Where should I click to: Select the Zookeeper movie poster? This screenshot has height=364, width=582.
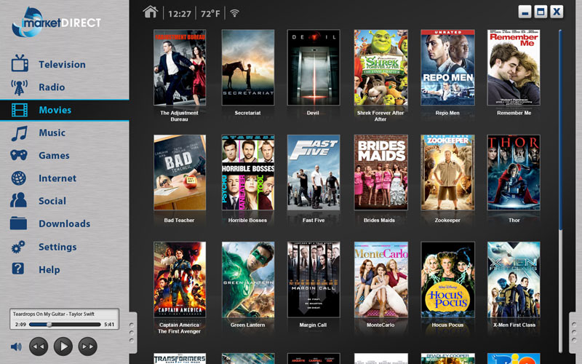[x=447, y=173]
